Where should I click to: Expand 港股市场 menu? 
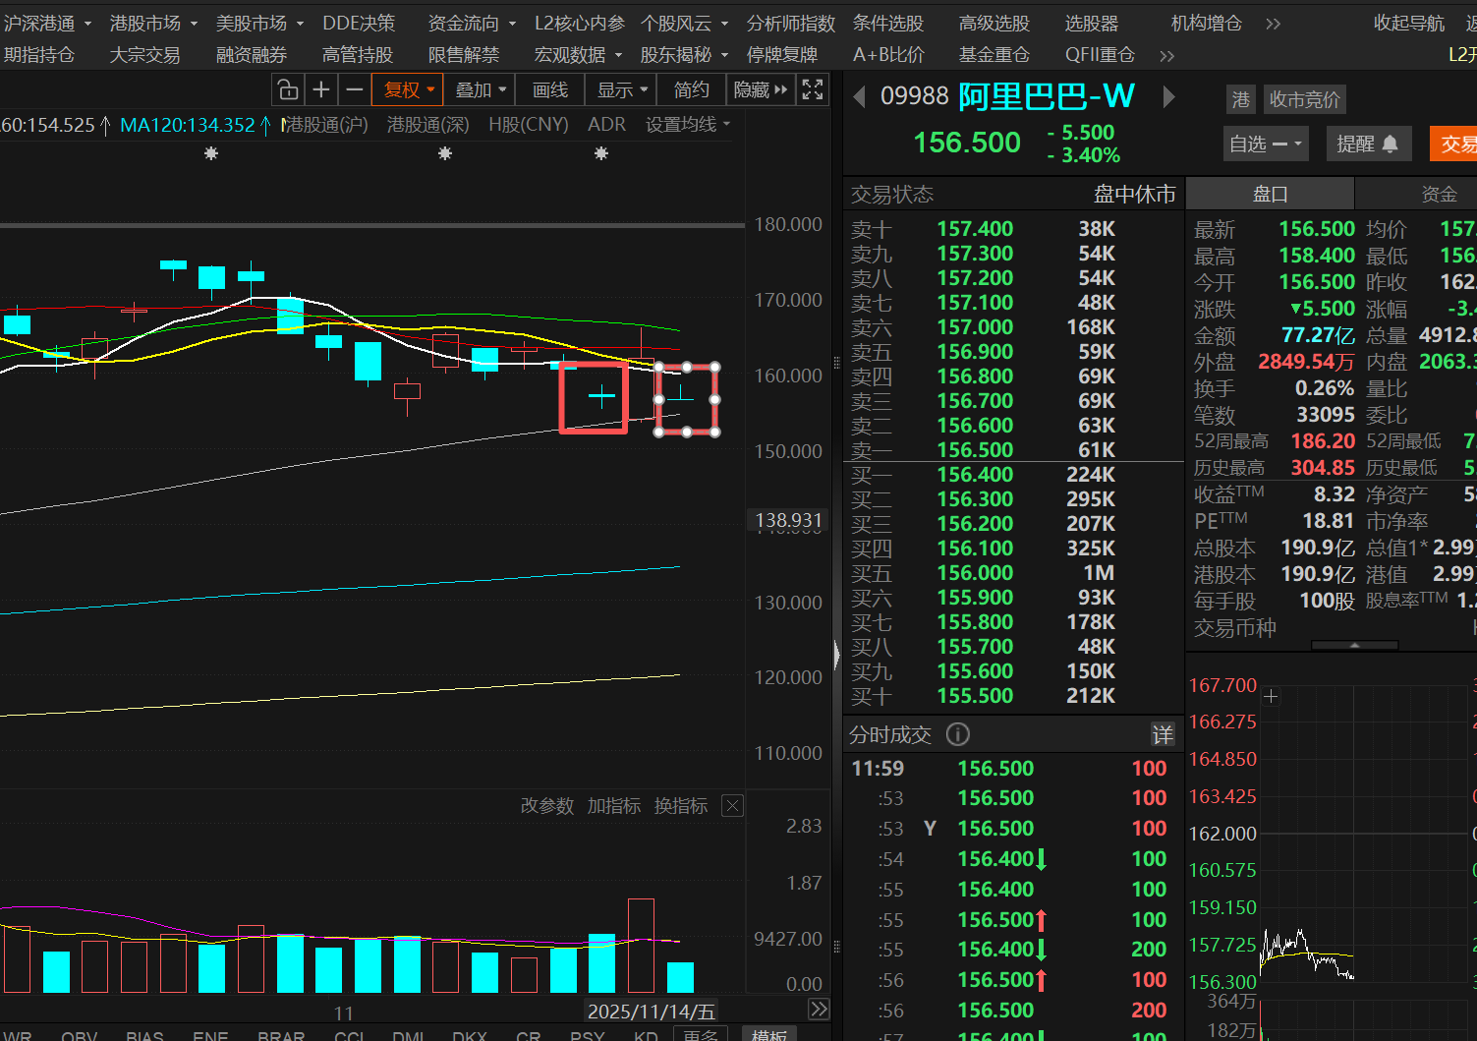click(154, 24)
